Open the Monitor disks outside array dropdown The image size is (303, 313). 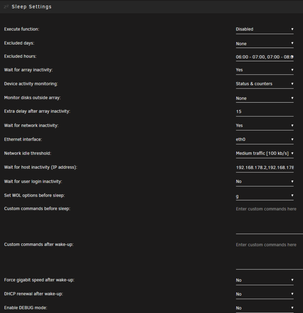coord(265,98)
